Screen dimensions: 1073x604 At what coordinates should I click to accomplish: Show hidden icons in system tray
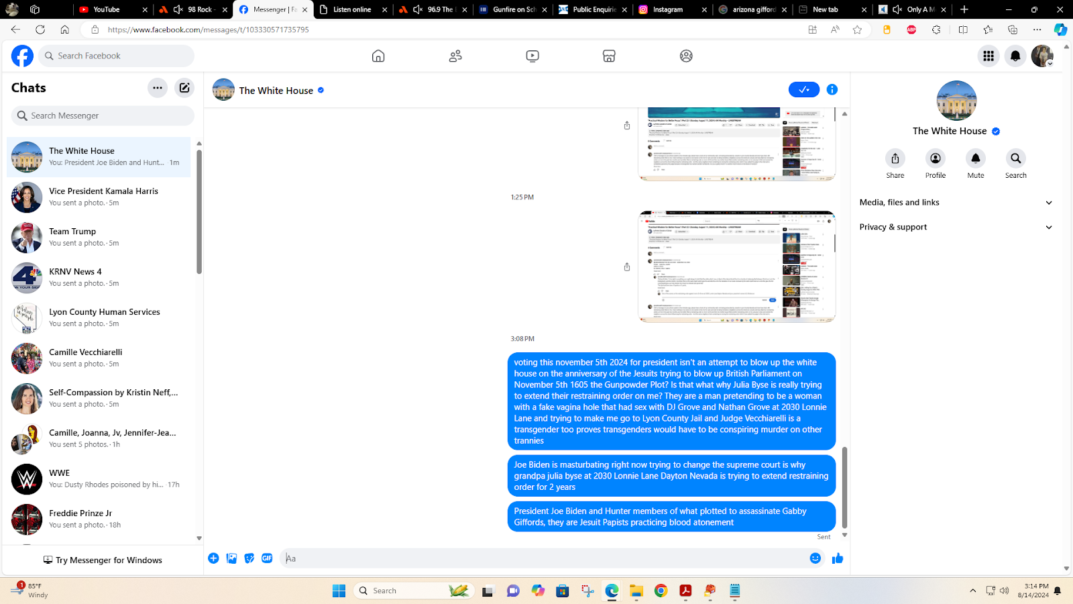click(x=973, y=591)
